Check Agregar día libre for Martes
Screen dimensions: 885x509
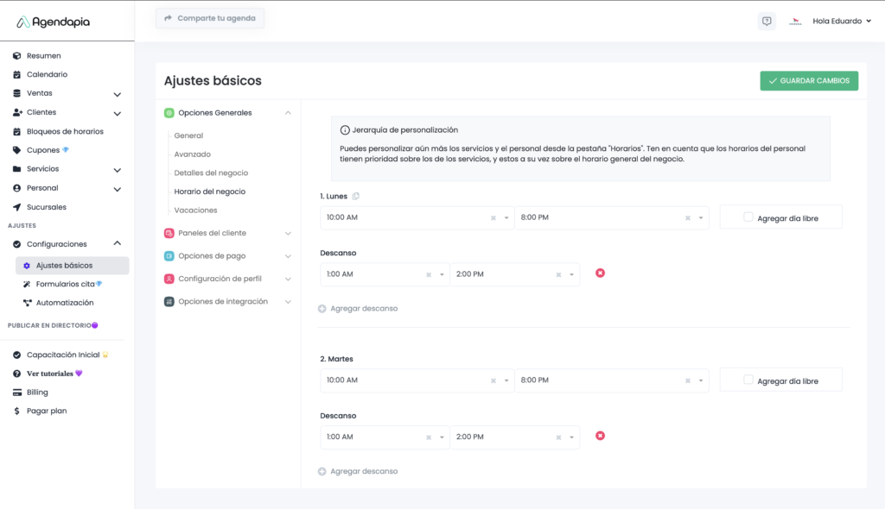(x=748, y=380)
